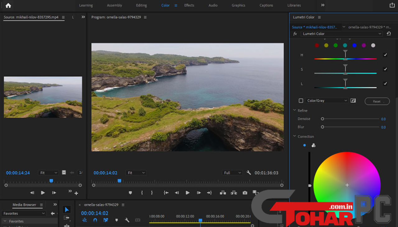The image size is (398, 227).
Task: Go to Out point in Program monitor
Action: 209,193
